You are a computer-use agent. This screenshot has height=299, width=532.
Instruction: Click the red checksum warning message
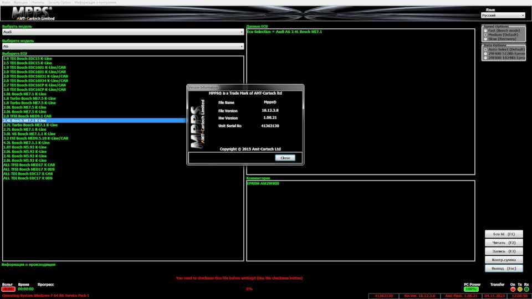pyautogui.click(x=239, y=278)
